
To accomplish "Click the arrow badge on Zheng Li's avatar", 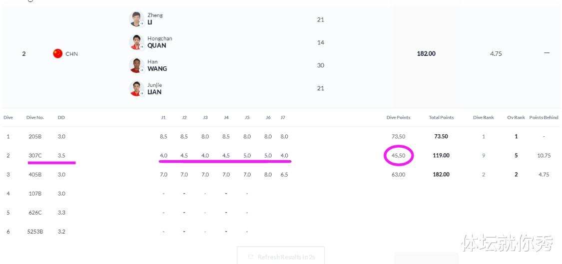I will click(x=141, y=24).
